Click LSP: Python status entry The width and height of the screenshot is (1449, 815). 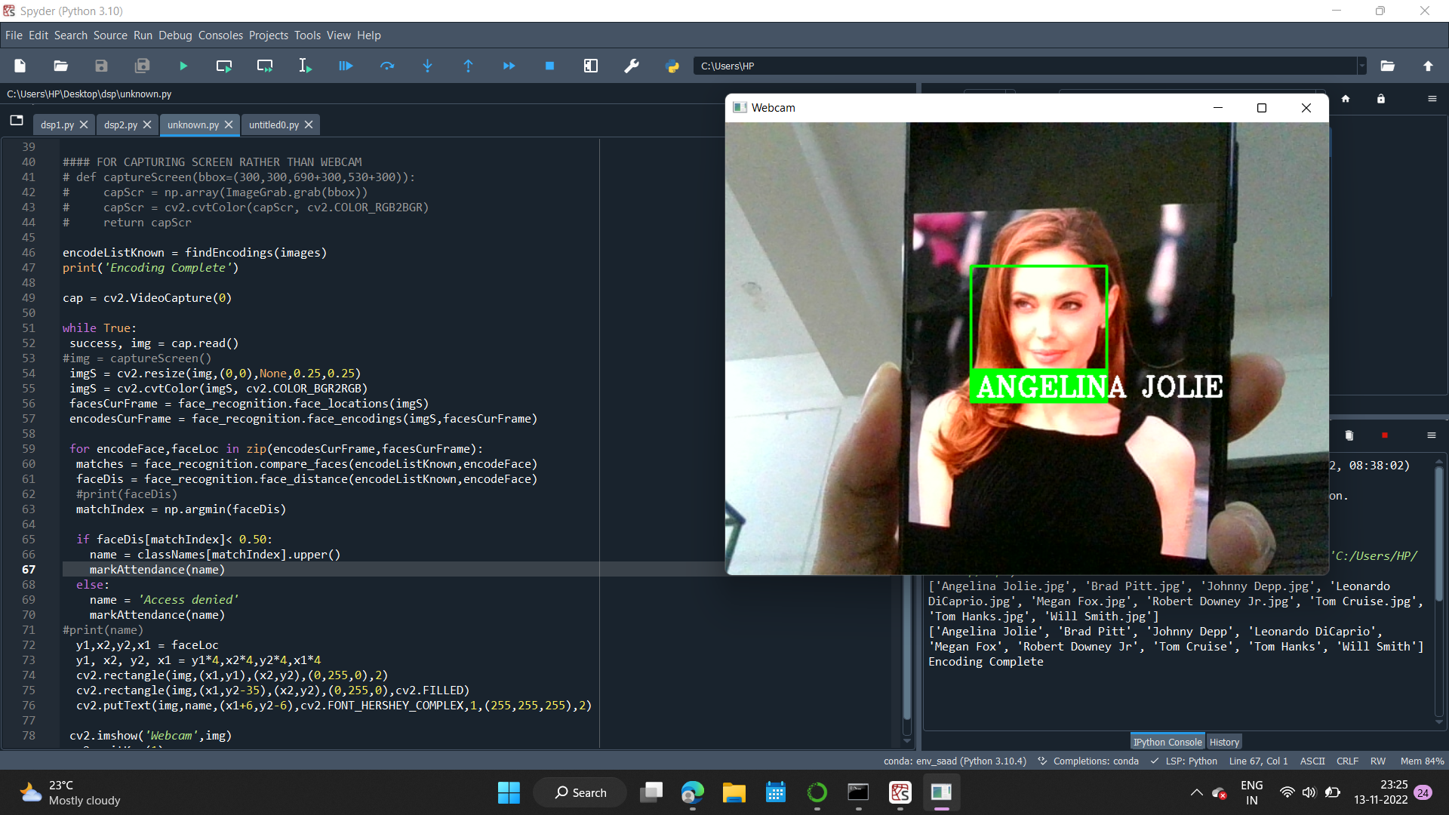click(1184, 761)
